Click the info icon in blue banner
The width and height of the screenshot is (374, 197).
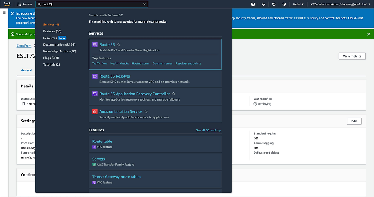(x=12, y=13)
